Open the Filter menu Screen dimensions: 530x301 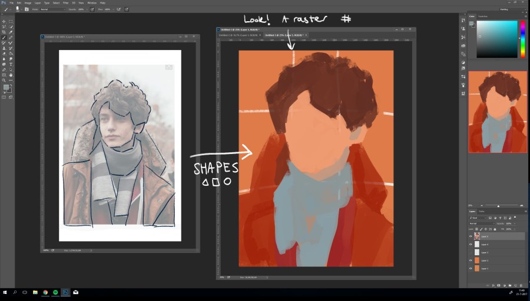65,3
